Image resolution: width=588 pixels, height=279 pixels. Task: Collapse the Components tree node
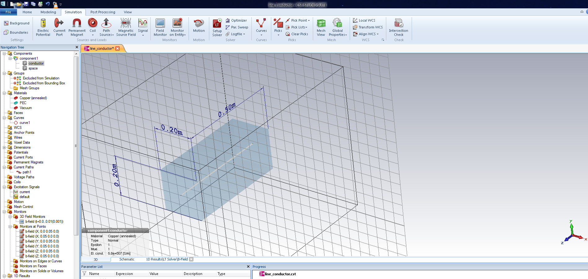tap(4, 53)
